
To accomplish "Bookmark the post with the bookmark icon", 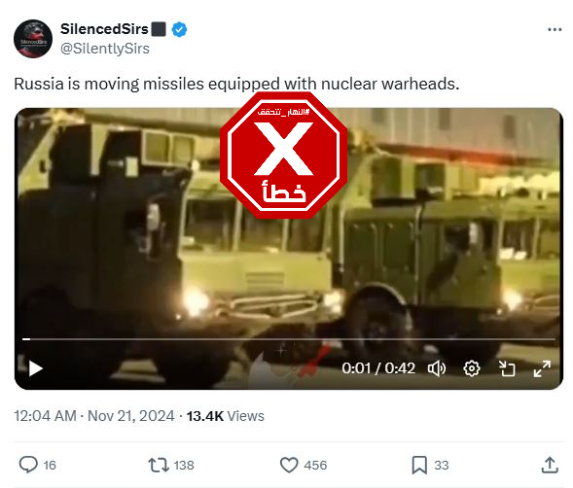I will coord(419,465).
